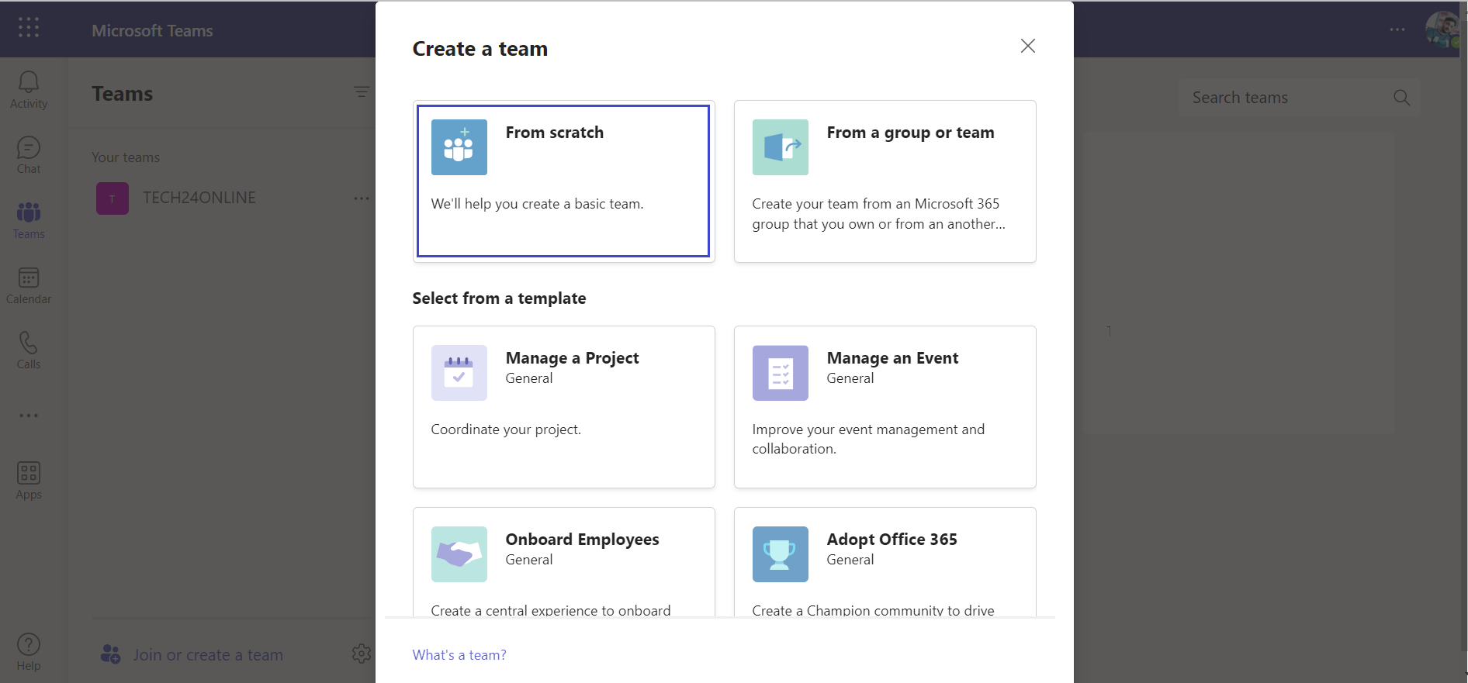Viewport: 1468px width, 683px height.
Task: Click the Join or create team people icon
Action: pos(110,654)
